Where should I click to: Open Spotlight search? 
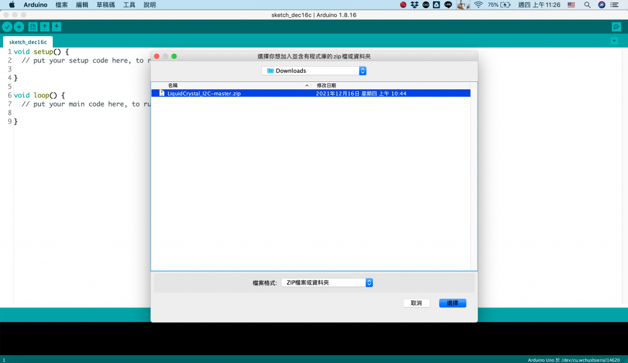pos(587,5)
